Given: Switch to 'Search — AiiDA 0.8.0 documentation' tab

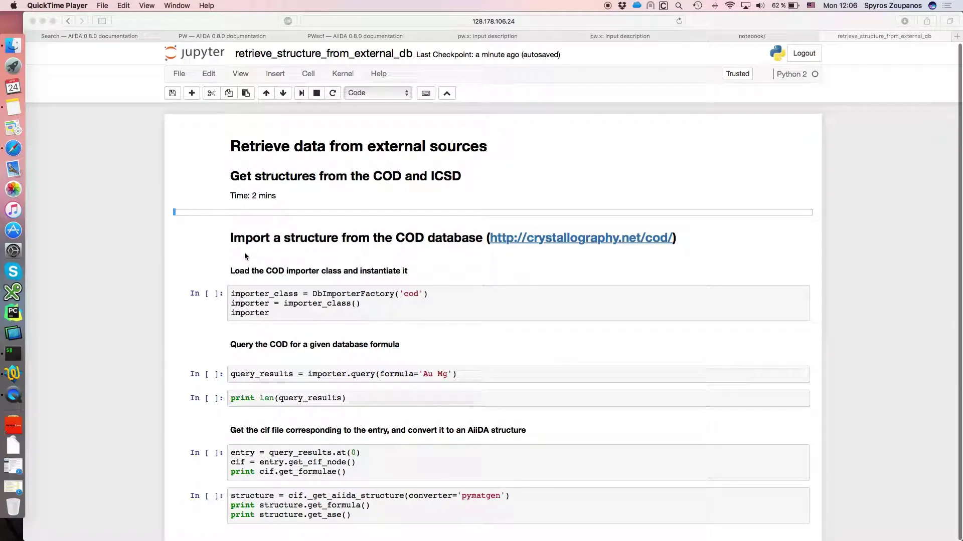Looking at the screenshot, I should tap(89, 36).
